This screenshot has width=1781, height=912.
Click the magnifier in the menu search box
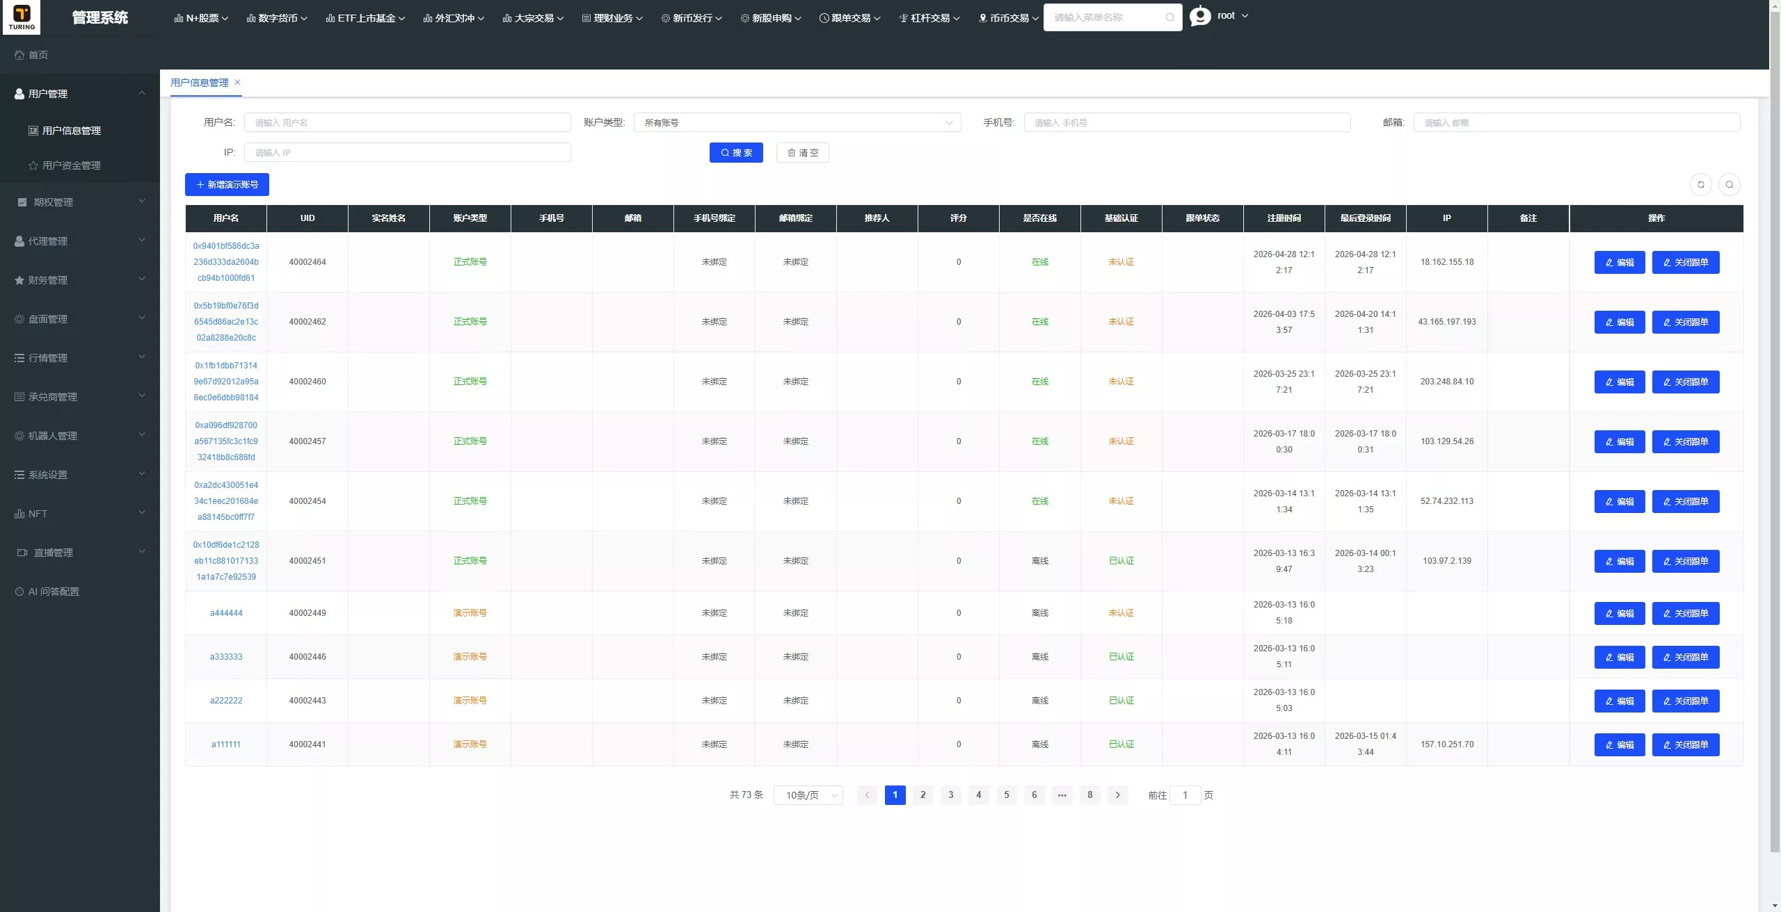coord(1170,17)
